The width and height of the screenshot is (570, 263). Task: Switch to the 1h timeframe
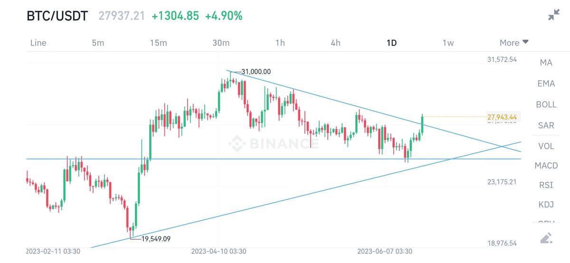click(x=280, y=43)
